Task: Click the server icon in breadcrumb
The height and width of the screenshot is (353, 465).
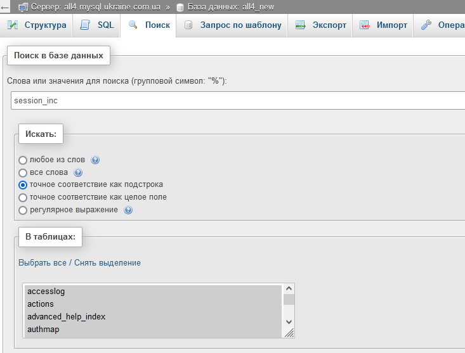Action: coord(23,7)
